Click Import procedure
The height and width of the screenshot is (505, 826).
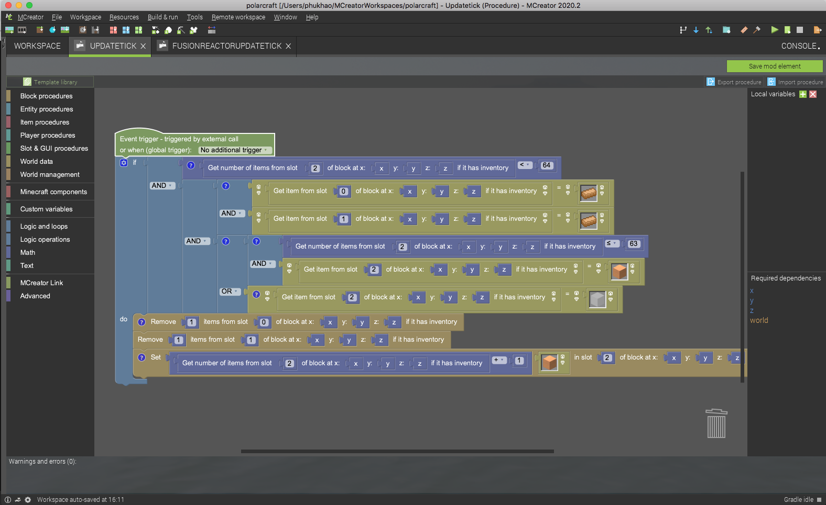[795, 82]
